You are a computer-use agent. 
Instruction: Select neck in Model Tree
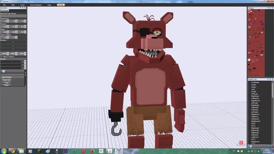click(253, 89)
